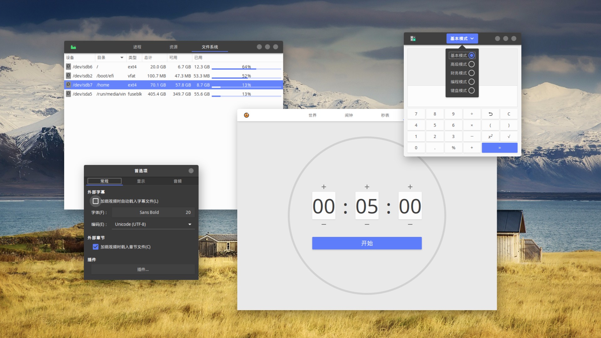The image size is (601, 338).
Task: Open the 显示 preferences tab
Action: tap(141, 181)
